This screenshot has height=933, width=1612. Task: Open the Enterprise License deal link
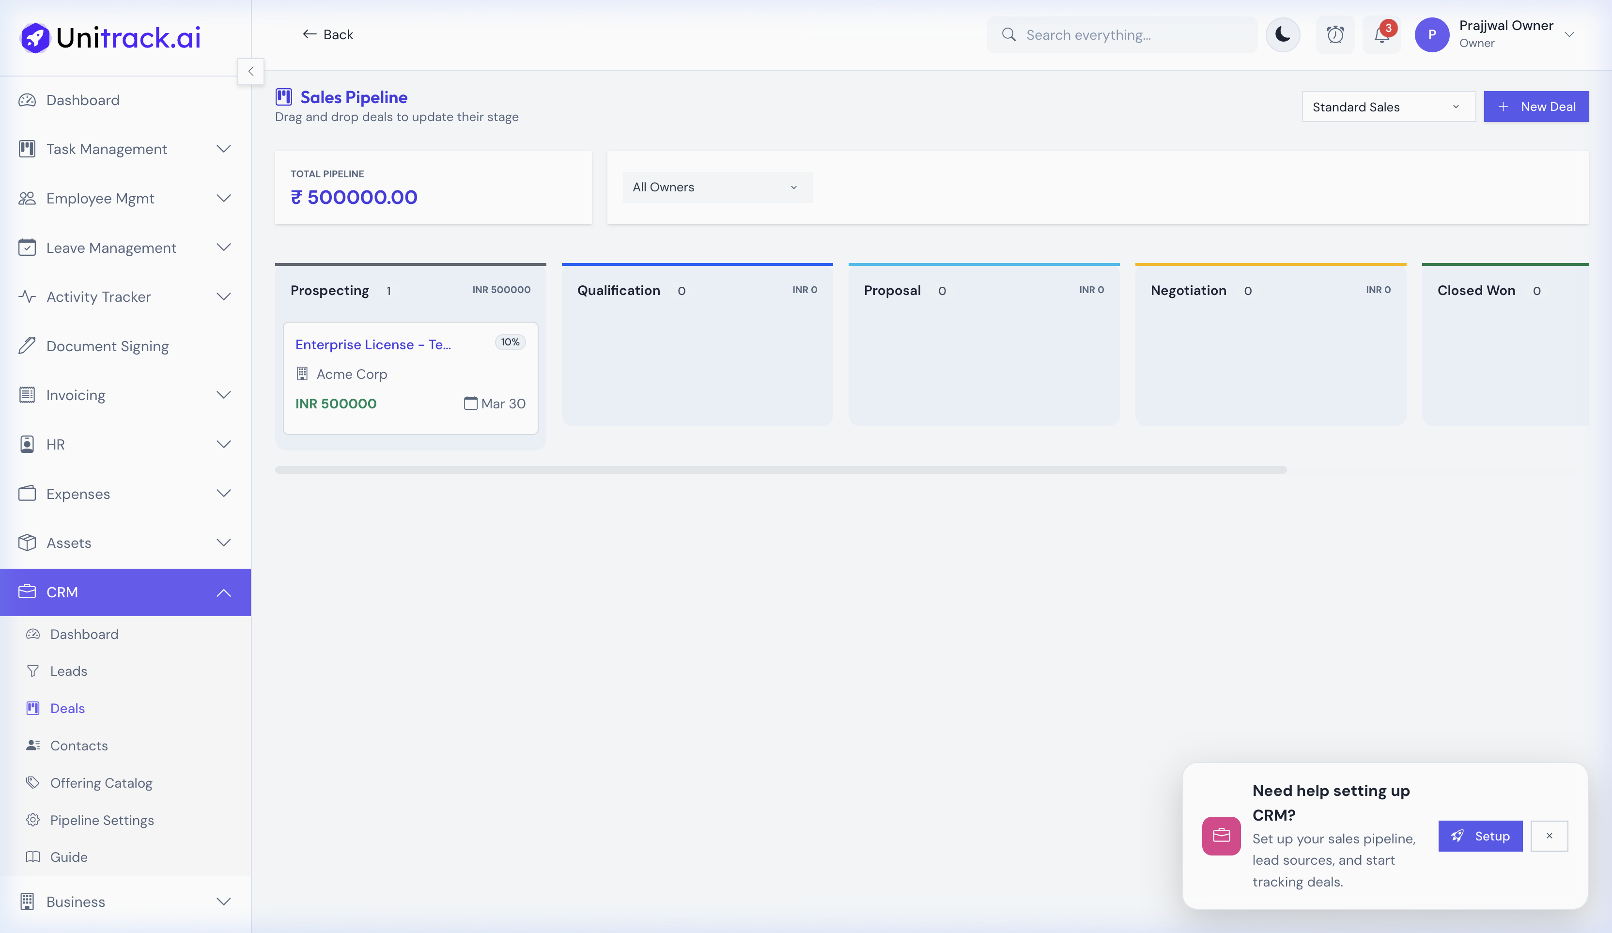tap(373, 344)
